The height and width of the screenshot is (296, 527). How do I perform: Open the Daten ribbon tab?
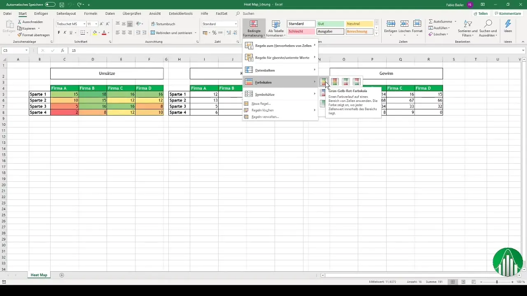110,14
